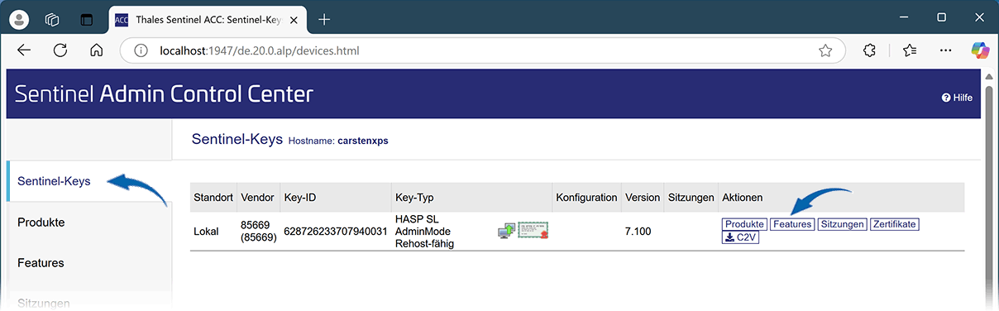Open the favorites list icon

tap(910, 50)
